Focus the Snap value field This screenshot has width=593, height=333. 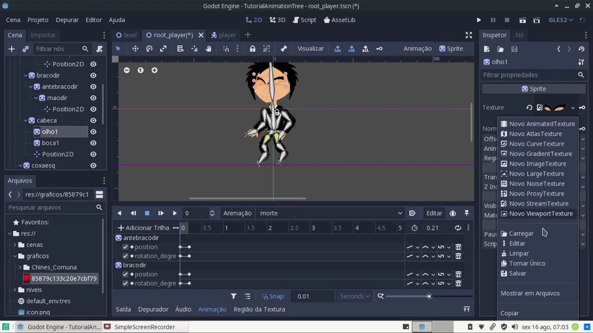pos(313,296)
